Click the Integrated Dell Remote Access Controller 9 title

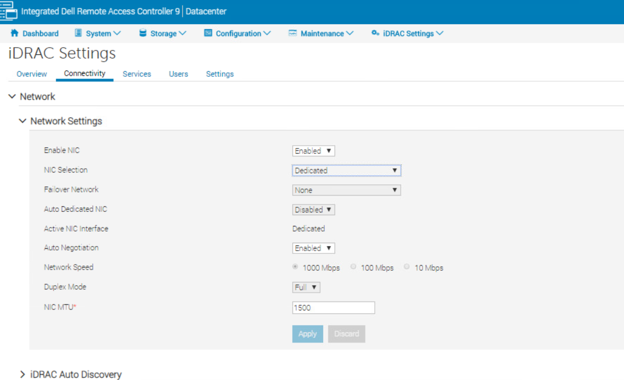pyautogui.click(x=100, y=12)
